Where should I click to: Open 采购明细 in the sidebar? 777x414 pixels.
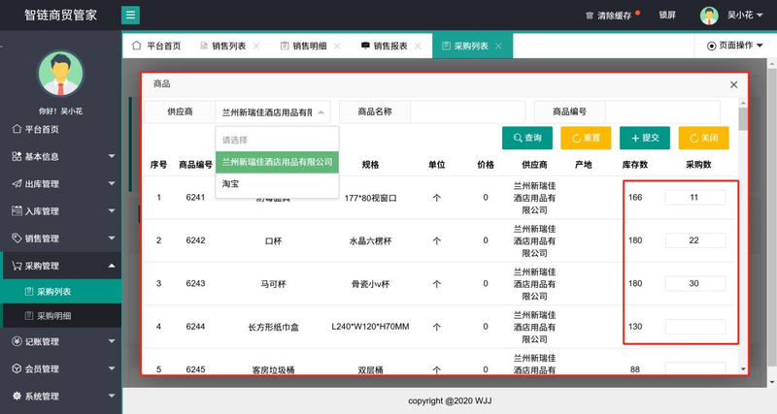61,315
